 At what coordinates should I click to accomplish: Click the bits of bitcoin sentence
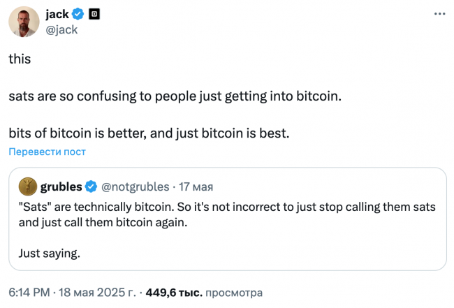coord(149,133)
